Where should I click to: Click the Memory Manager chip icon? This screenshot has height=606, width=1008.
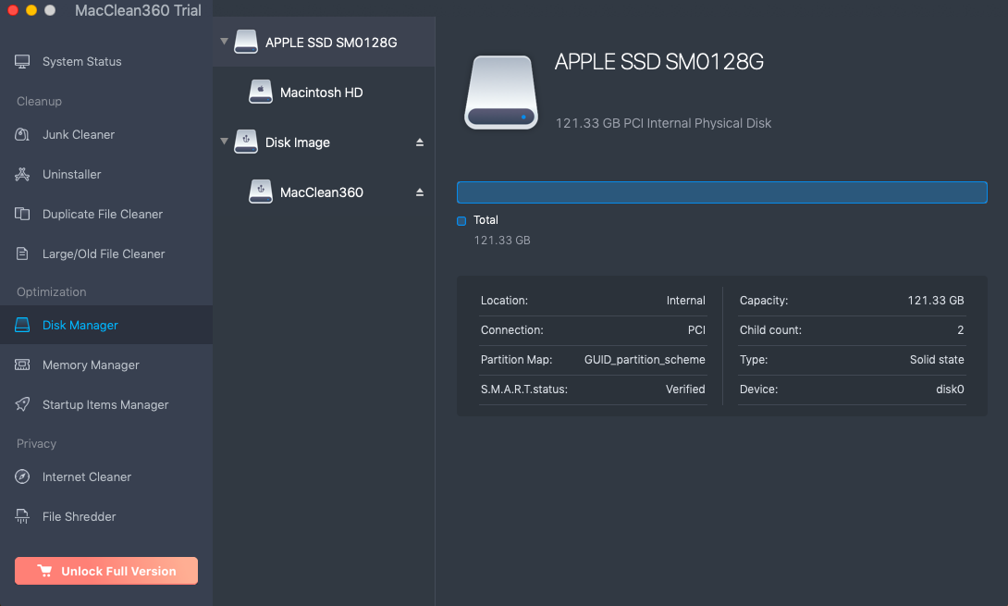click(x=22, y=365)
